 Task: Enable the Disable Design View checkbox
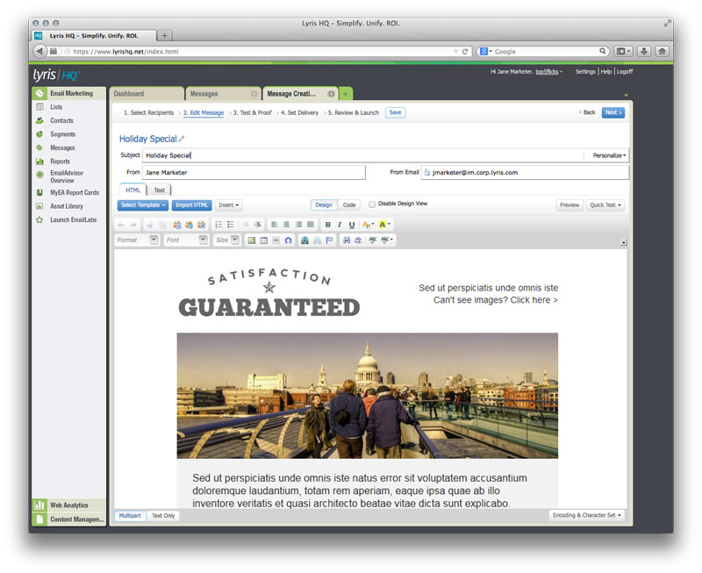[372, 204]
